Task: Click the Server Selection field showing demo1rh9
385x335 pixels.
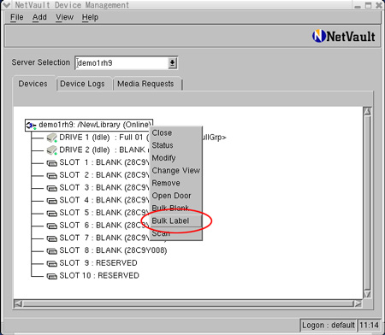Action: (122, 63)
